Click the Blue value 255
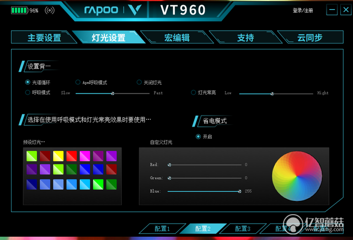The width and height of the screenshot is (353, 240). click(x=248, y=191)
